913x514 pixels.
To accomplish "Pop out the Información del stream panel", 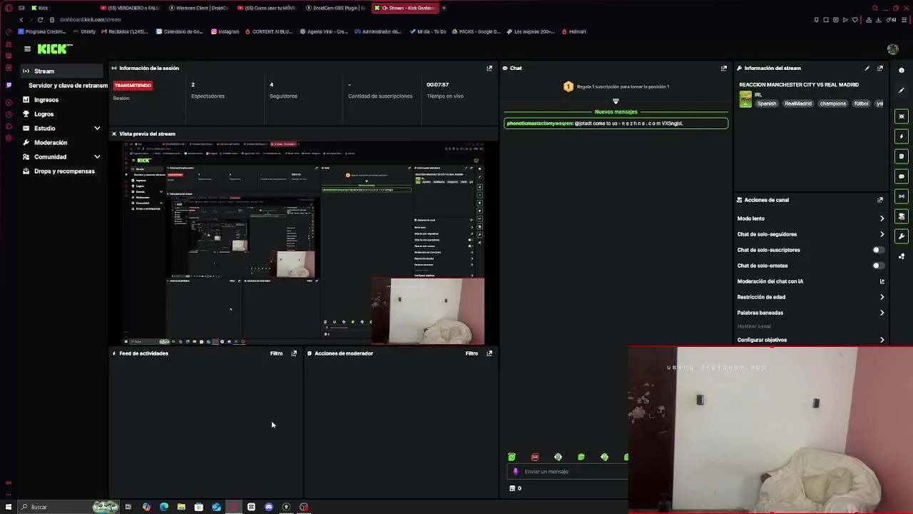I will tap(880, 69).
